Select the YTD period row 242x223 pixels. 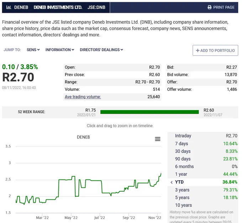click(203, 182)
